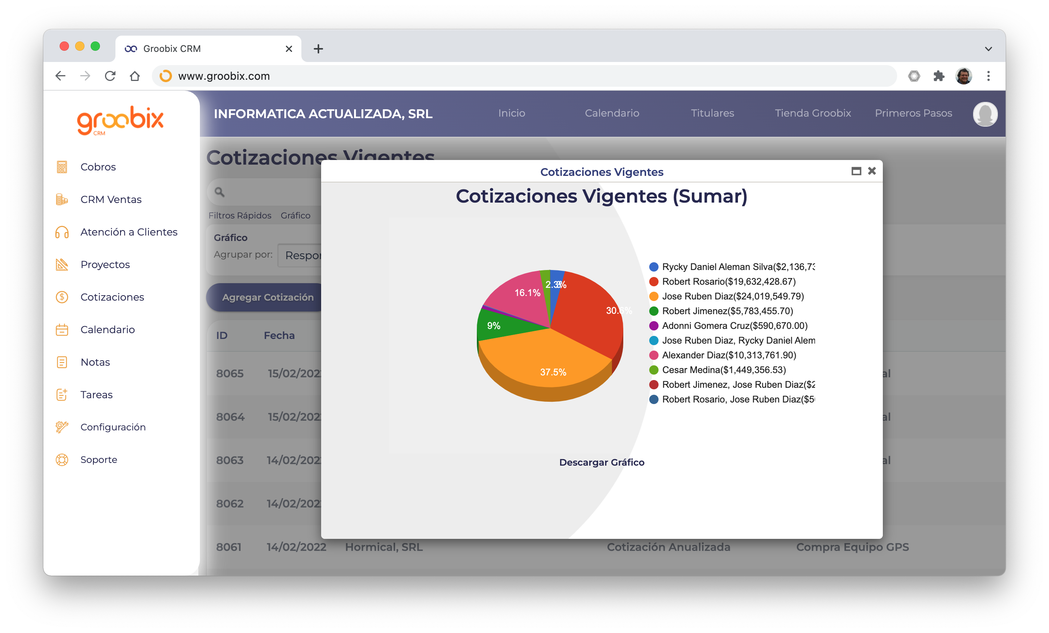This screenshot has width=1049, height=633.
Task: Click Descargar Gráfico link
Action: (x=602, y=462)
